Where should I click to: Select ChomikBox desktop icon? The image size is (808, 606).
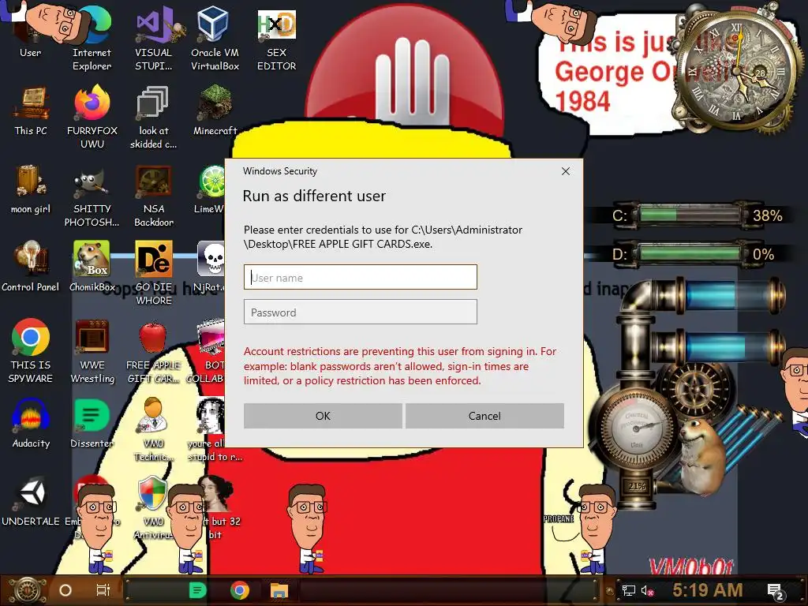point(92,266)
